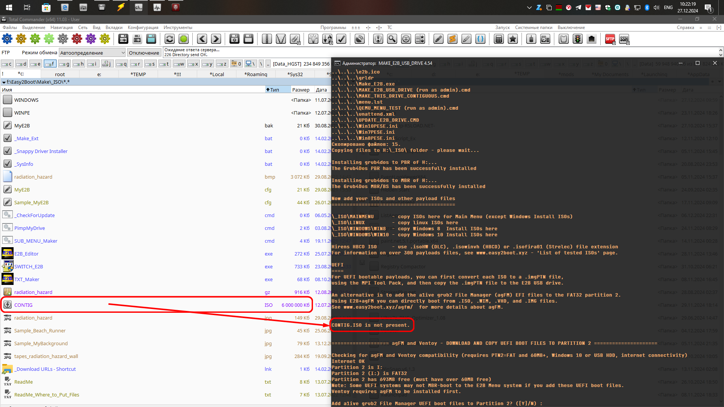Open the Файлы menu
724x407 pixels.
pyautogui.click(x=10, y=28)
